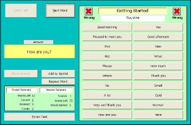Click the greyed Start Test button

click(21, 11)
